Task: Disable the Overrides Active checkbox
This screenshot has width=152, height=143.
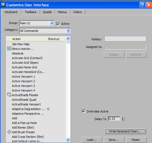Action: (x=83, y=111)
